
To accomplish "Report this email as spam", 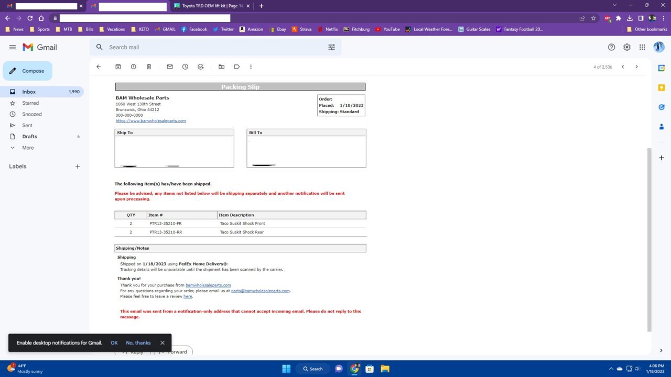I will coord(133,66).
